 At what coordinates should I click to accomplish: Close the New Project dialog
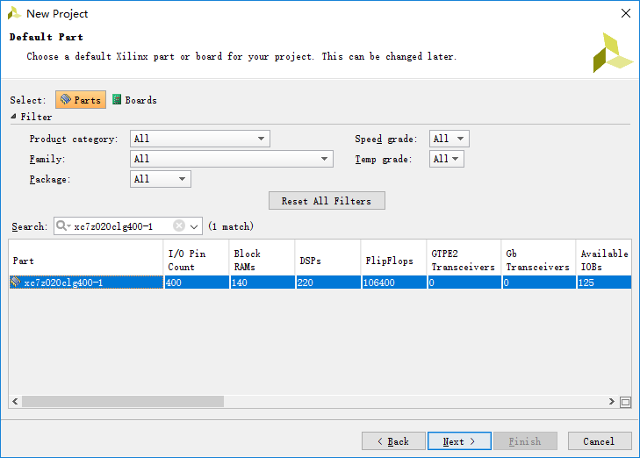(x=626, y=13)
